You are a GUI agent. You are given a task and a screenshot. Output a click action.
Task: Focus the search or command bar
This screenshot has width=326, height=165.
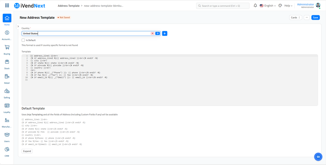pyautogui.click(x=223, y=6)
